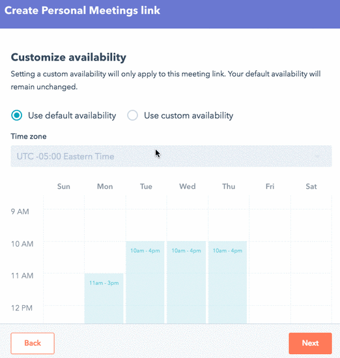Open the Time zone dropdown
Viewport: 340px width, 358px height.
point(171,156)
